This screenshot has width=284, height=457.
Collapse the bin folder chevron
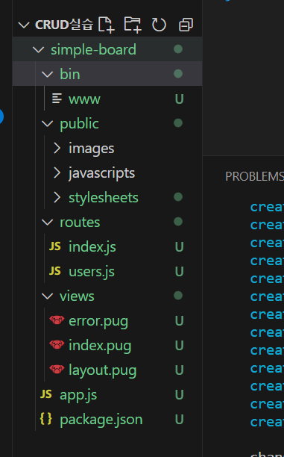pyautogui.click(x=47, y=74)
